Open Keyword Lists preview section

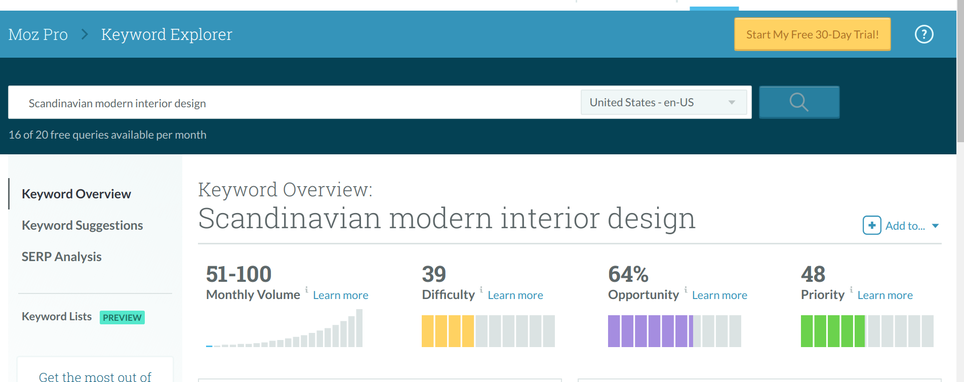(57, 317)
